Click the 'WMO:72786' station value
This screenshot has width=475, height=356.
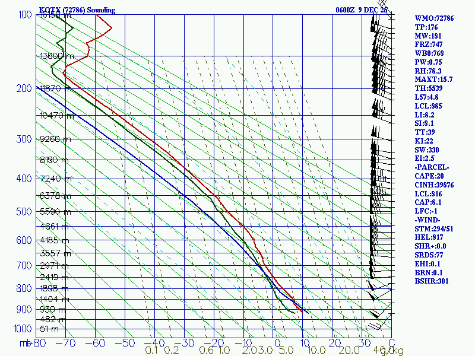(x=434, y=18)
